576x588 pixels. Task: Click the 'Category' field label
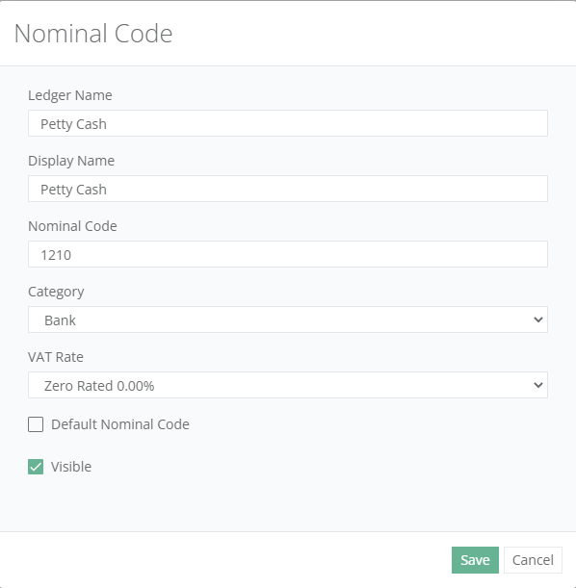[56, 292]
